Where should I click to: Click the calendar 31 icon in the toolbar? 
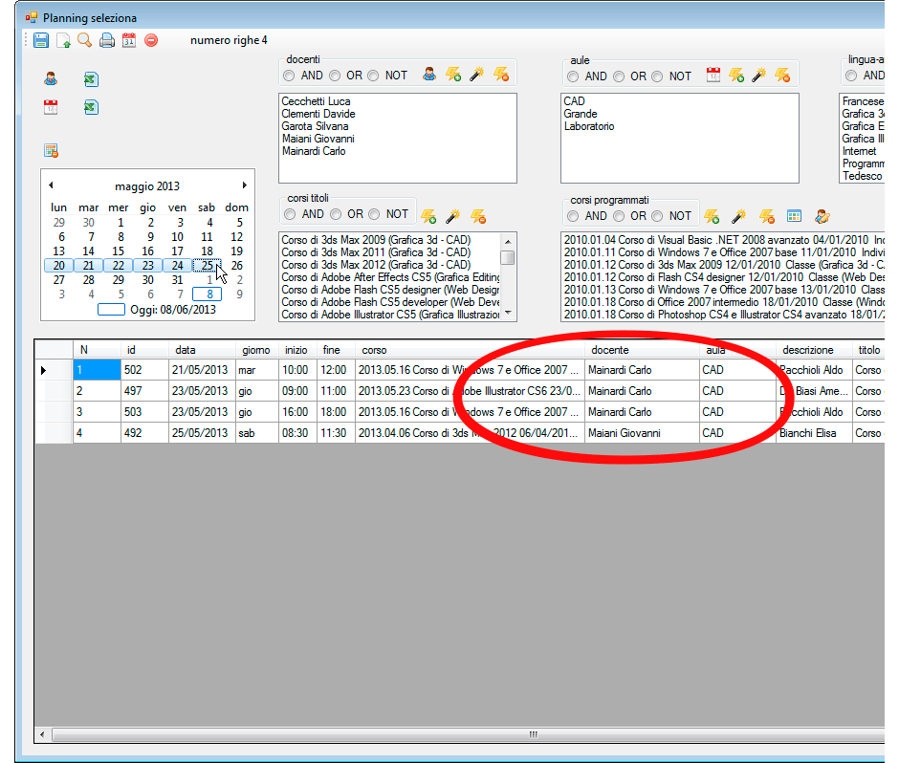pyautogui.click(x=129, y=40)
